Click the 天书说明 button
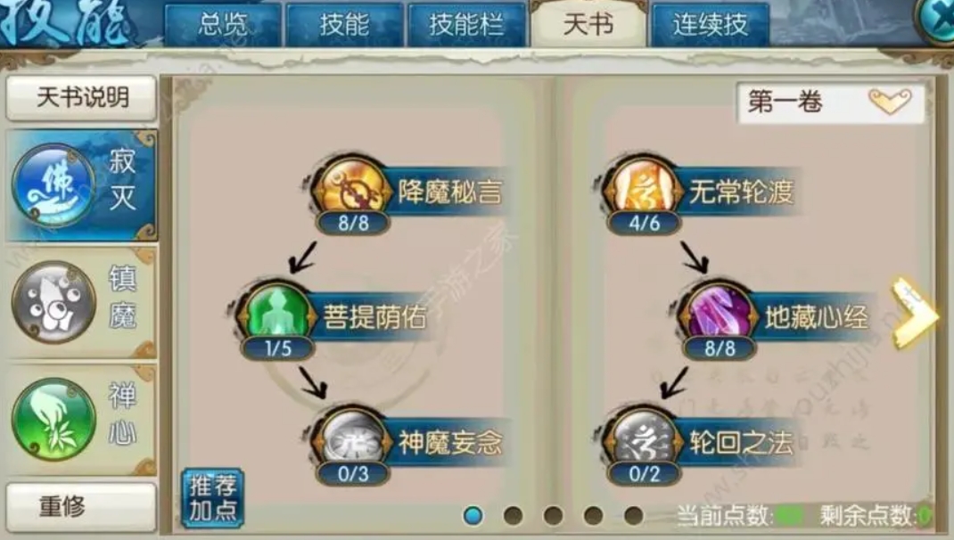Screen dimensions: 954x540 [x=81, y=97]
